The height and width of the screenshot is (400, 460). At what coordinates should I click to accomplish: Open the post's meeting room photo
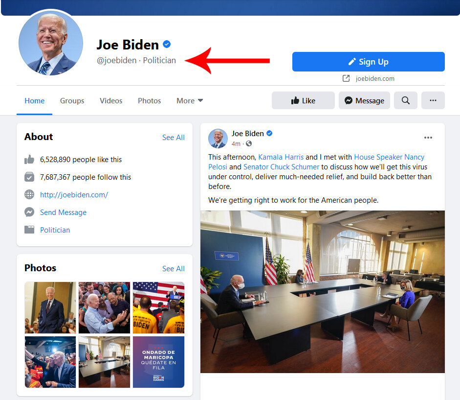pyautogui.click(x=323, y=292)
